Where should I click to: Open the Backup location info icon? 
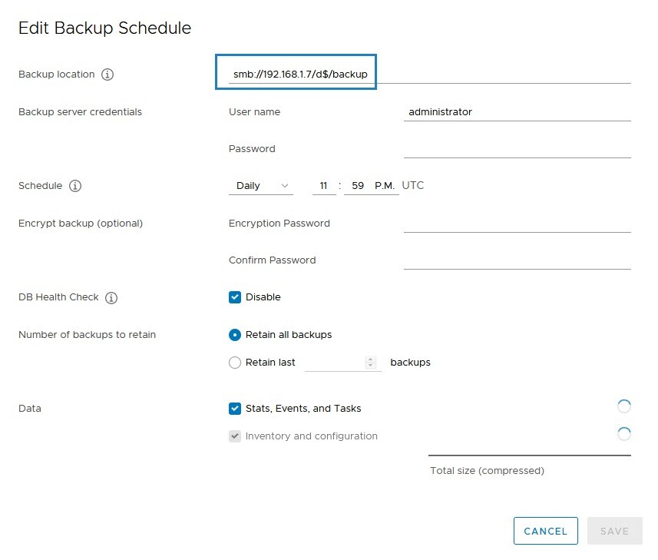tap(107, 75)
